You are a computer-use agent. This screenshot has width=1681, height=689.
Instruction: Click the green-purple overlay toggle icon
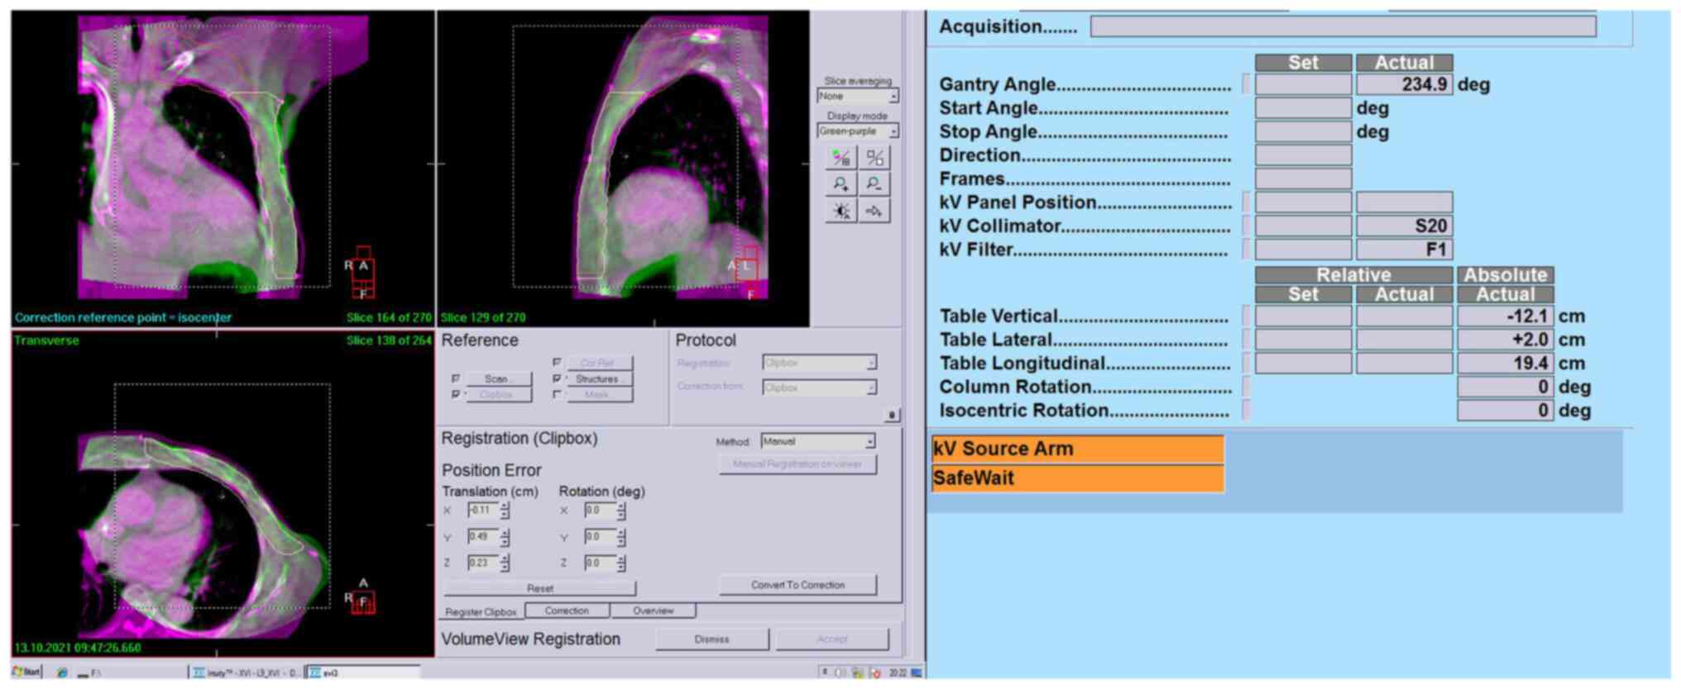pyautogui.click(x=840, y=157)
